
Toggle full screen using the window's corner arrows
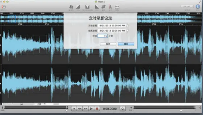point(200,1)
